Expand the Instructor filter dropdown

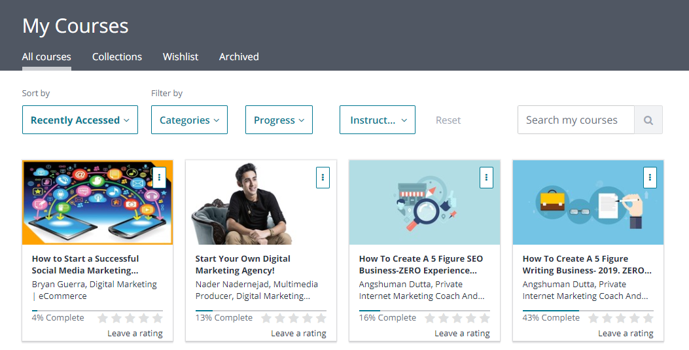378,120
